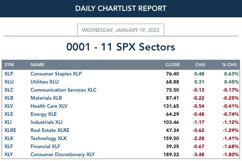The width and height of the screenshot is (242, 161).
Task: Open the XLP symbol link
Action: pos(8,74)
